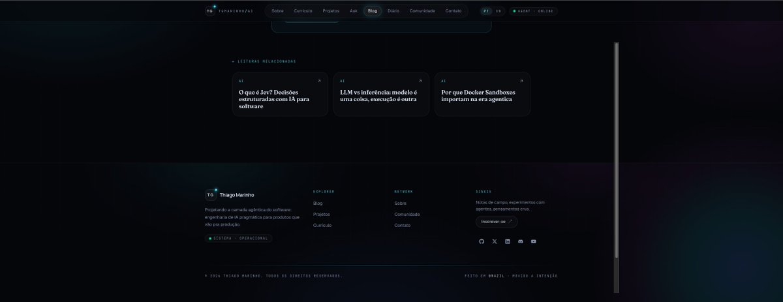
Task: Click the Inscrever-se button
Action: 497,222
